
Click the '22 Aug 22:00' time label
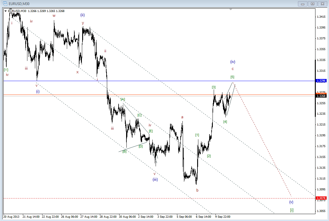(50, 216)
